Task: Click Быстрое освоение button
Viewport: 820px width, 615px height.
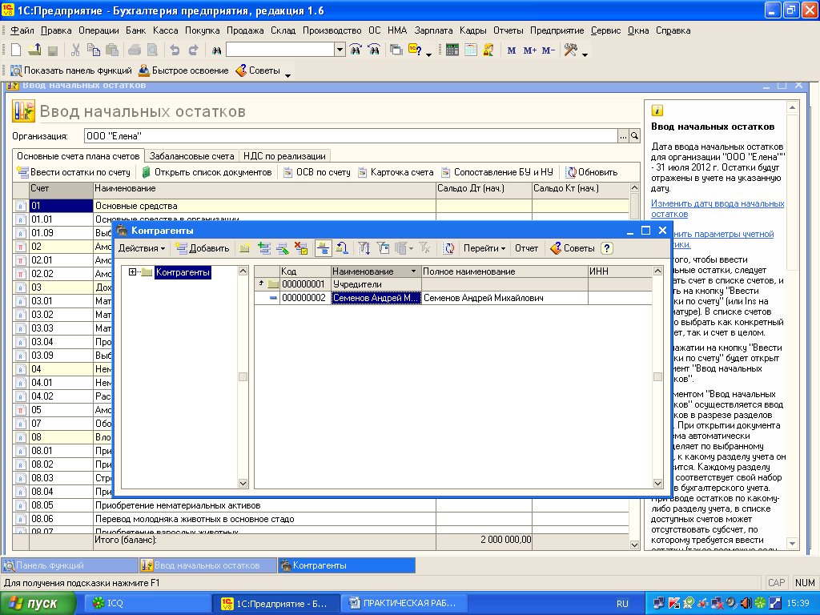Action: [183, 70]
